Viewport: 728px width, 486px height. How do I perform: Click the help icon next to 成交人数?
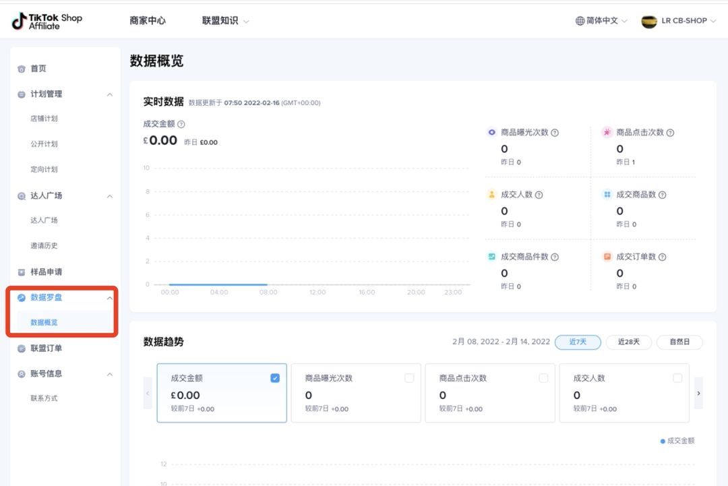[x=539, y=195]
